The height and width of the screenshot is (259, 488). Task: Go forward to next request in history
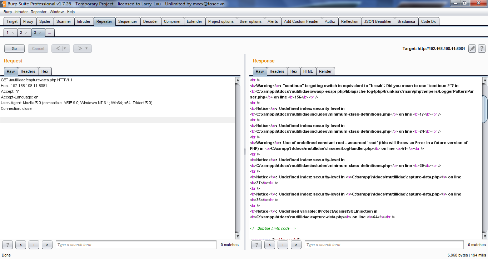tap(80, 49)
